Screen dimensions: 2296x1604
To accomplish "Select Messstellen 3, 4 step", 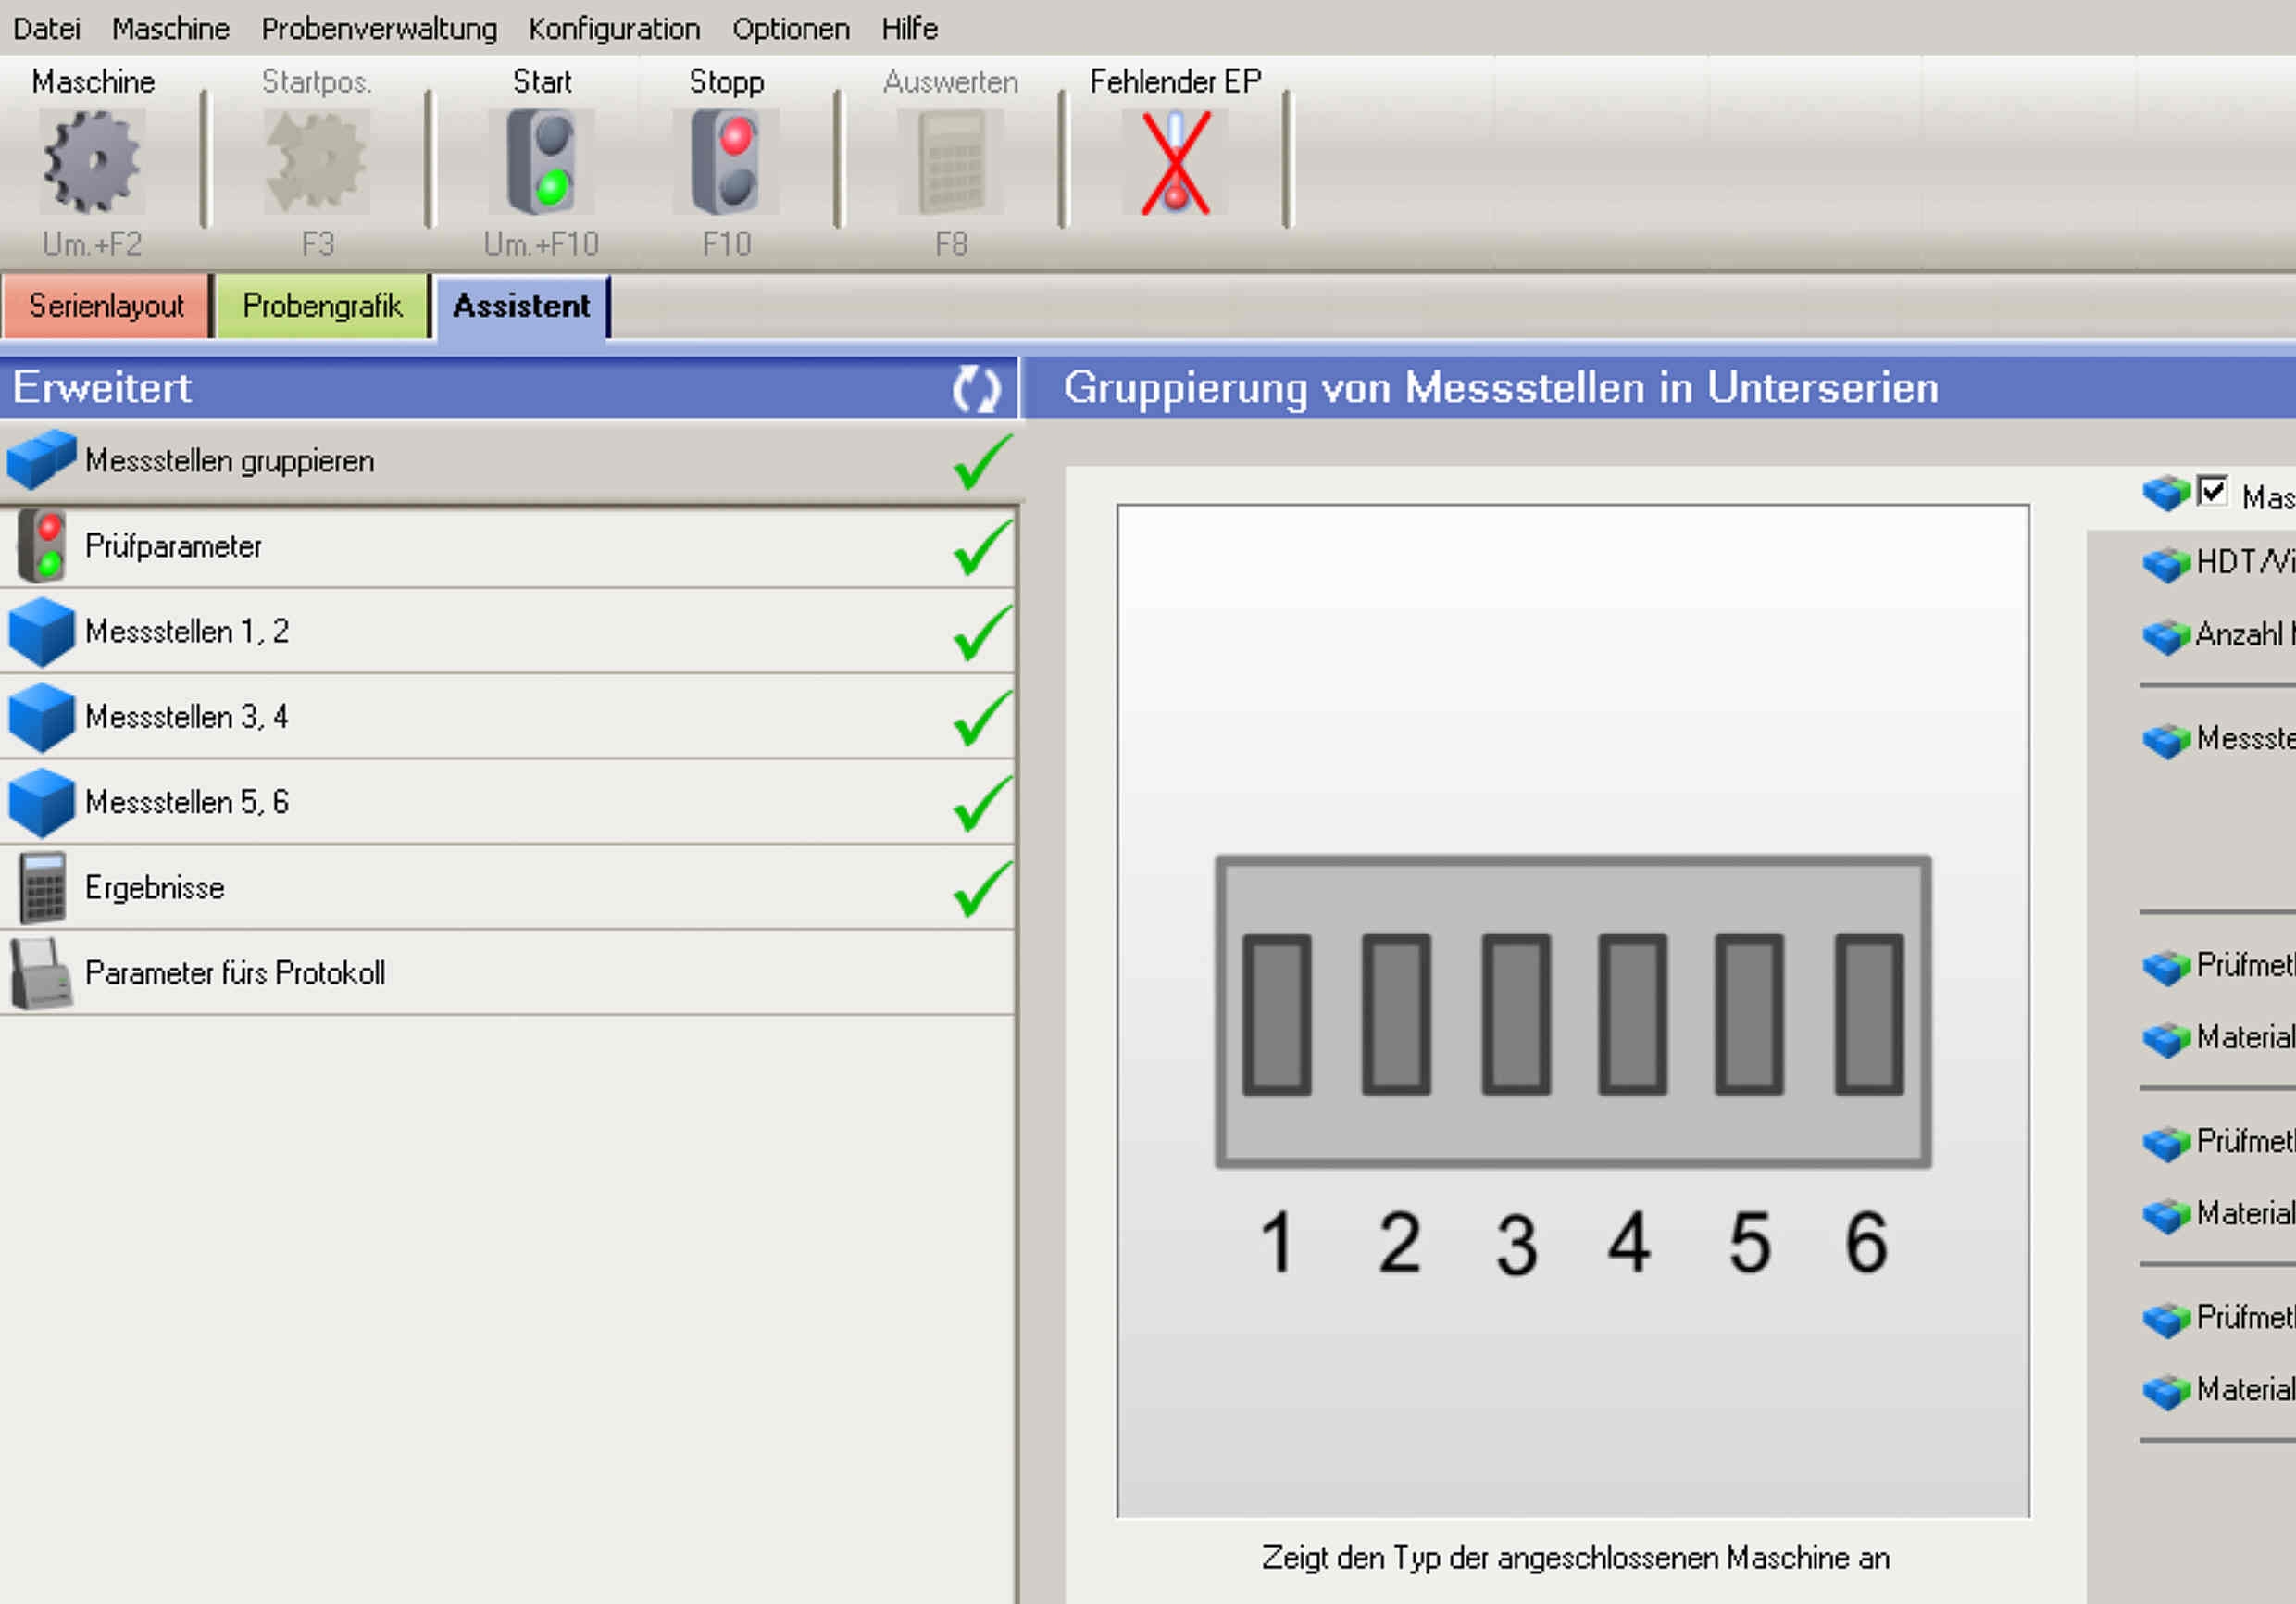I will click(x=187, y=717).
